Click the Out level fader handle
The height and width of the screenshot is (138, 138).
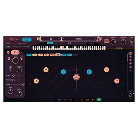point(131,42)
